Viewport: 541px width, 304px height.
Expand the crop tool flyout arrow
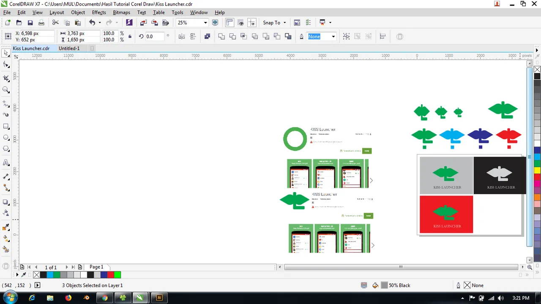coord(9,81)
